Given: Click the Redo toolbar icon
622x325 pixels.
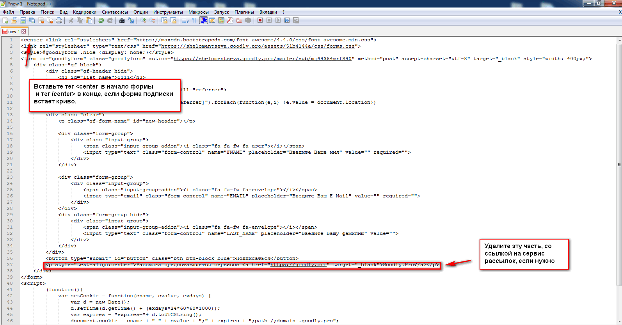Looking at the screenshot, I should [x=110, y=20].
